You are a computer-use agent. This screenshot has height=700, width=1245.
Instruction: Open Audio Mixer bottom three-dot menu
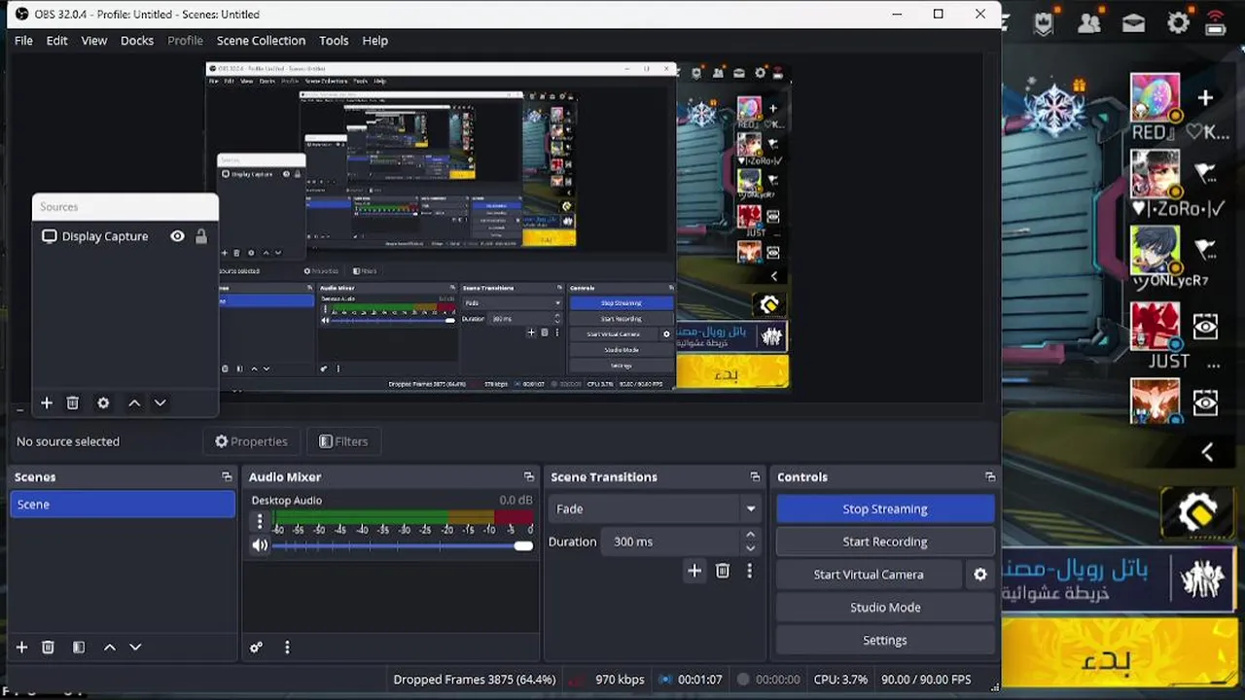[287, 647]
